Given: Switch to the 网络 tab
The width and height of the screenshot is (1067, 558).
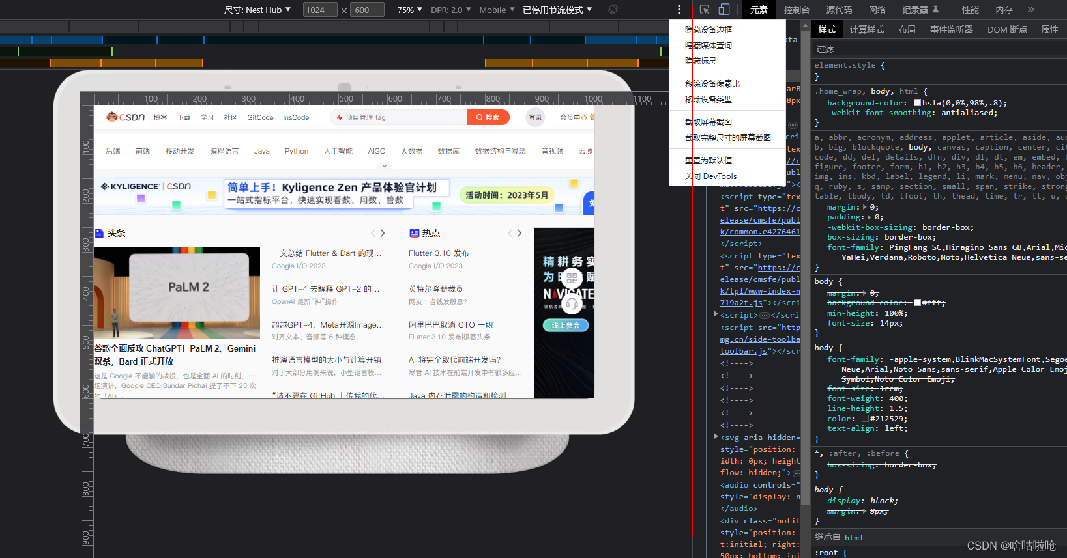Looking at the screenshot, I should pos(877,10).
